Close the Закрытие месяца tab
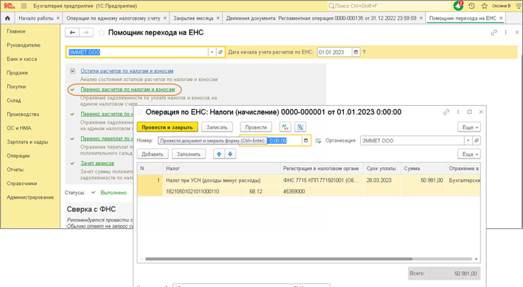523x287 pixels. click(218, 18)
